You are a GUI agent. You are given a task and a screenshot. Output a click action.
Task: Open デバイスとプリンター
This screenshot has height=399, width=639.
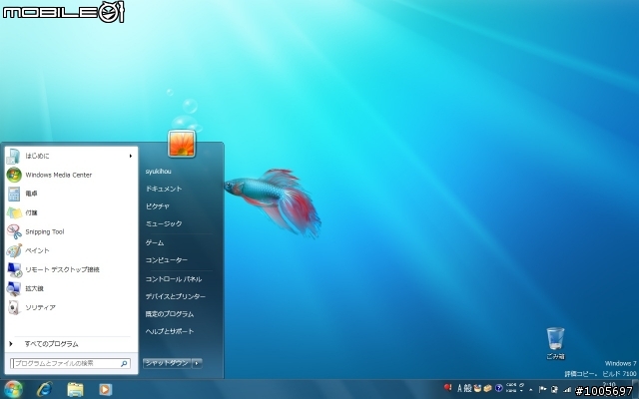coord(176,297)
